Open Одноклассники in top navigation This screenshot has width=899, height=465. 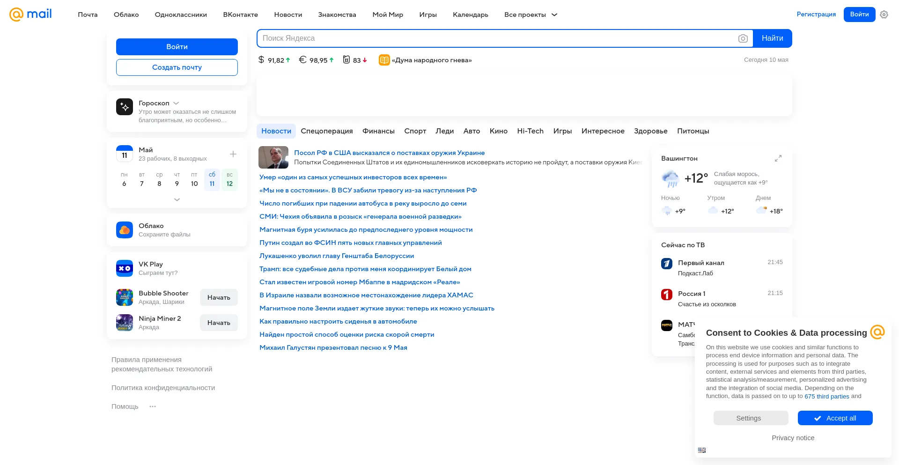coord(181,15)
